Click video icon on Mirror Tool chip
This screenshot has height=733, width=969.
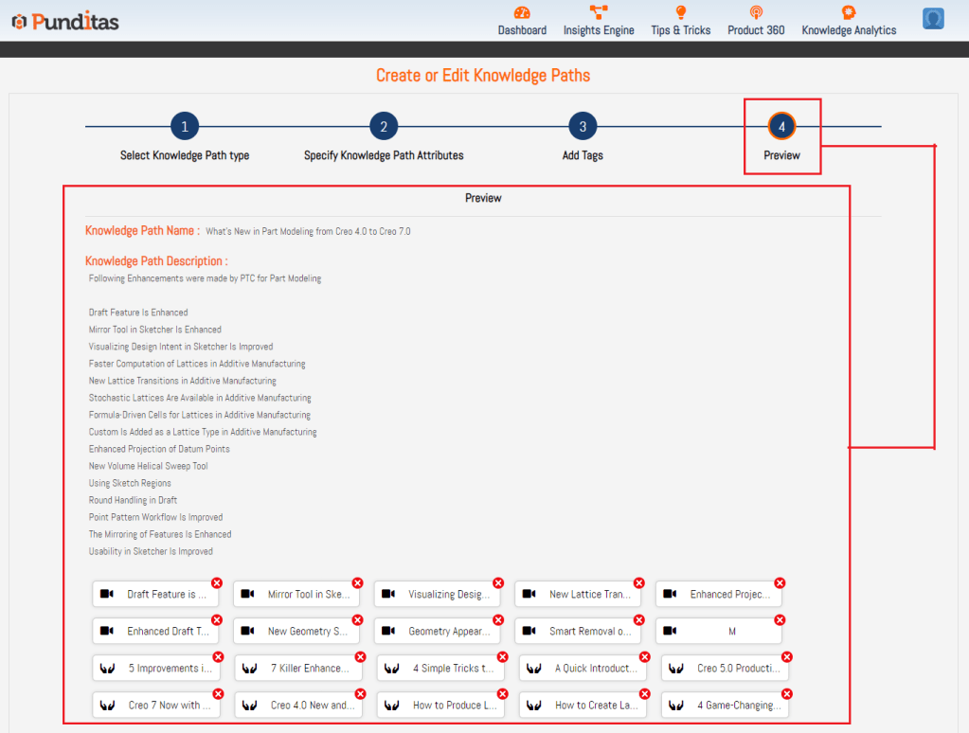pos(248,594)
